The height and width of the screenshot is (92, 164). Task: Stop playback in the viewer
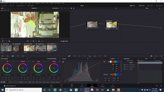click(33, 41)
